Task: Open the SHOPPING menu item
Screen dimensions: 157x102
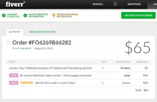Action: (134, 4)
